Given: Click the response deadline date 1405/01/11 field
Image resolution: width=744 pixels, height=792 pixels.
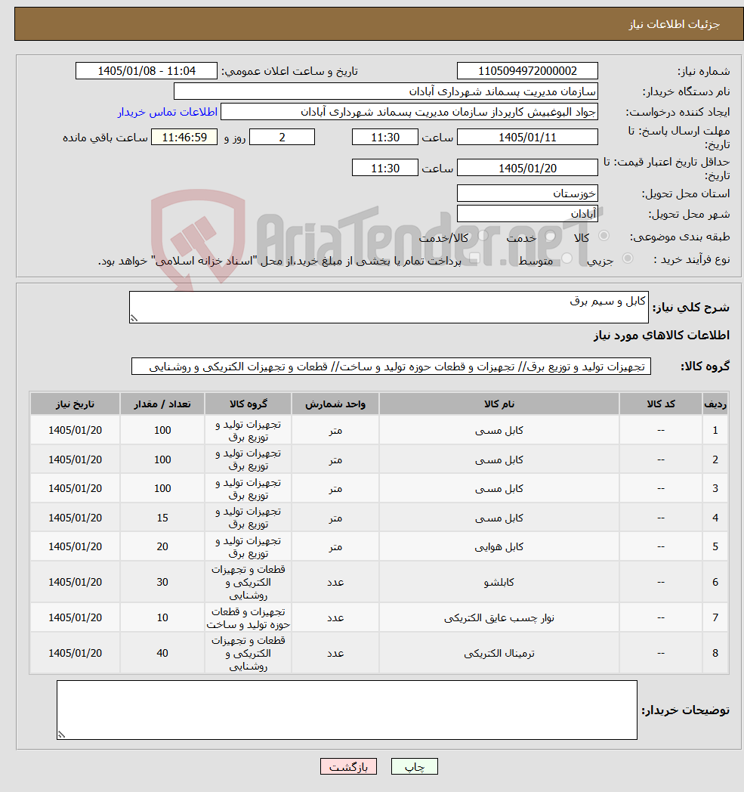Looking at the screenshot, I should [x=527, y=138].
